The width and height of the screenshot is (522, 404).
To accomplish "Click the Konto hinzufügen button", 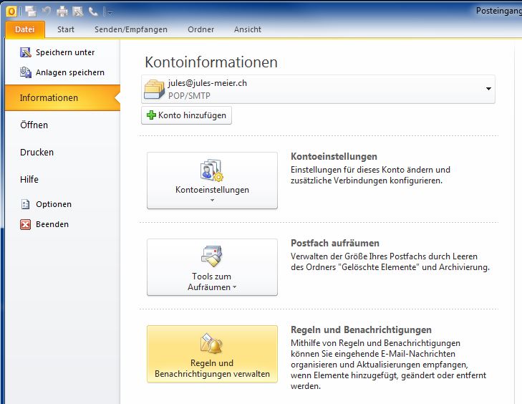I will [x=186, y=115].
